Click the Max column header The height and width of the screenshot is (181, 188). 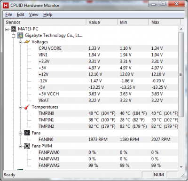coord(164,22)
